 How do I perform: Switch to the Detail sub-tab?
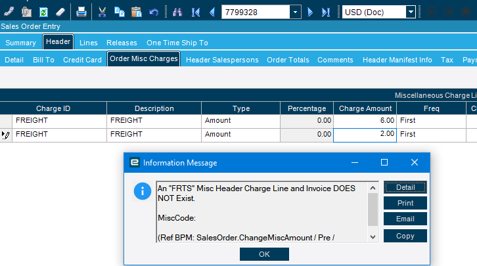pos(14,60)
